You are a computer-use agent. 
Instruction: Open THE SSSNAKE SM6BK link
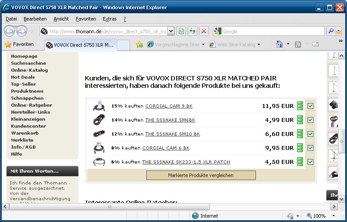point(170,120)
